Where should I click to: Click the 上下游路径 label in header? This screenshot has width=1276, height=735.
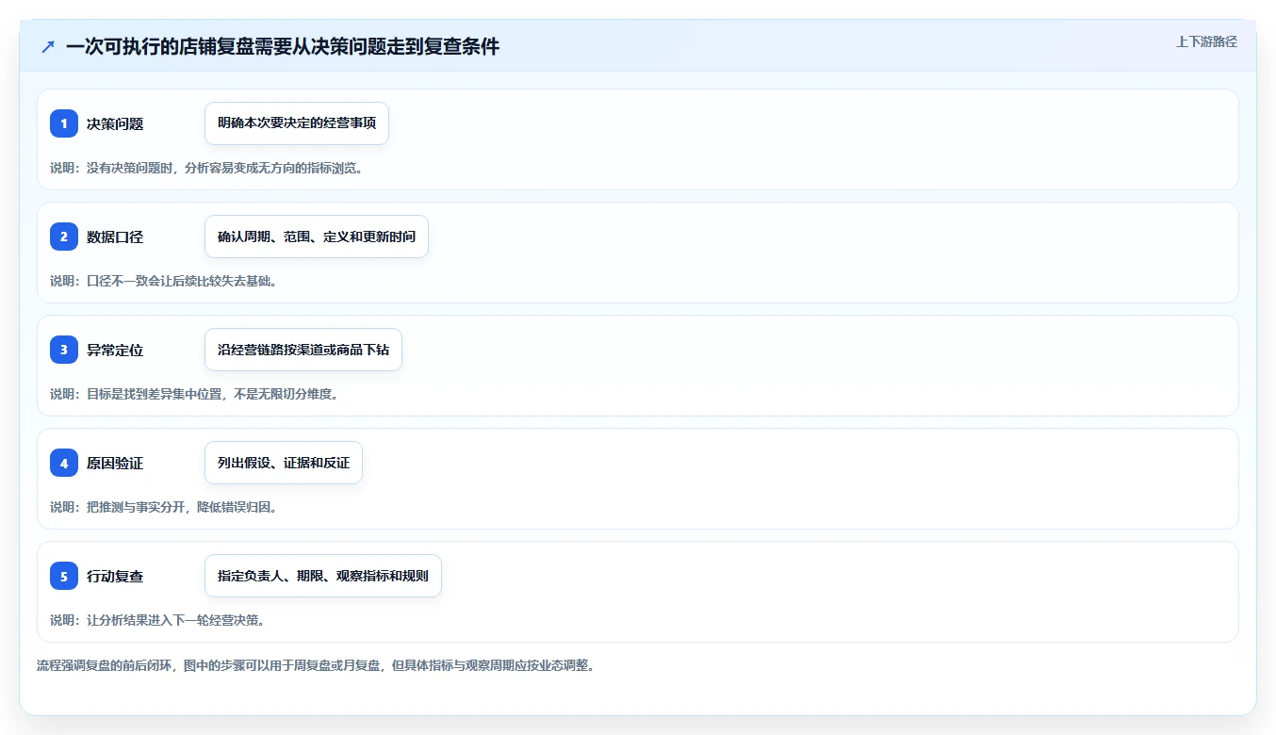click(x=1206, y=41)
